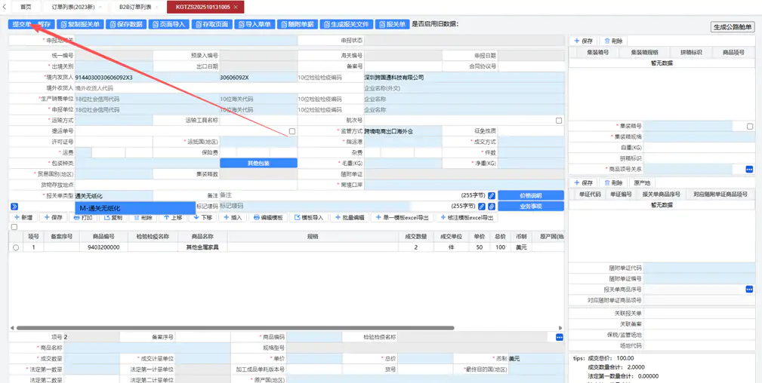Click the double-arrow expand icon below 报关单类型
The image size is (762, 383).
pyautogui.click(x=14, y=207)
